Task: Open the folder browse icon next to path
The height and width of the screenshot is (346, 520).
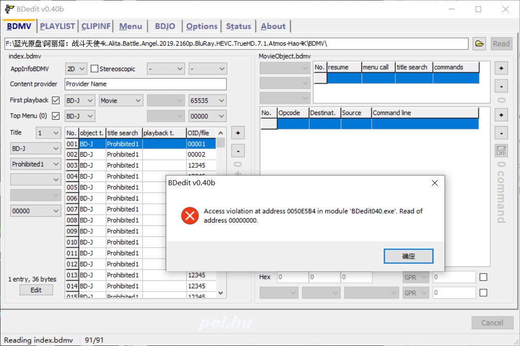Action: [x=479, y=44]
